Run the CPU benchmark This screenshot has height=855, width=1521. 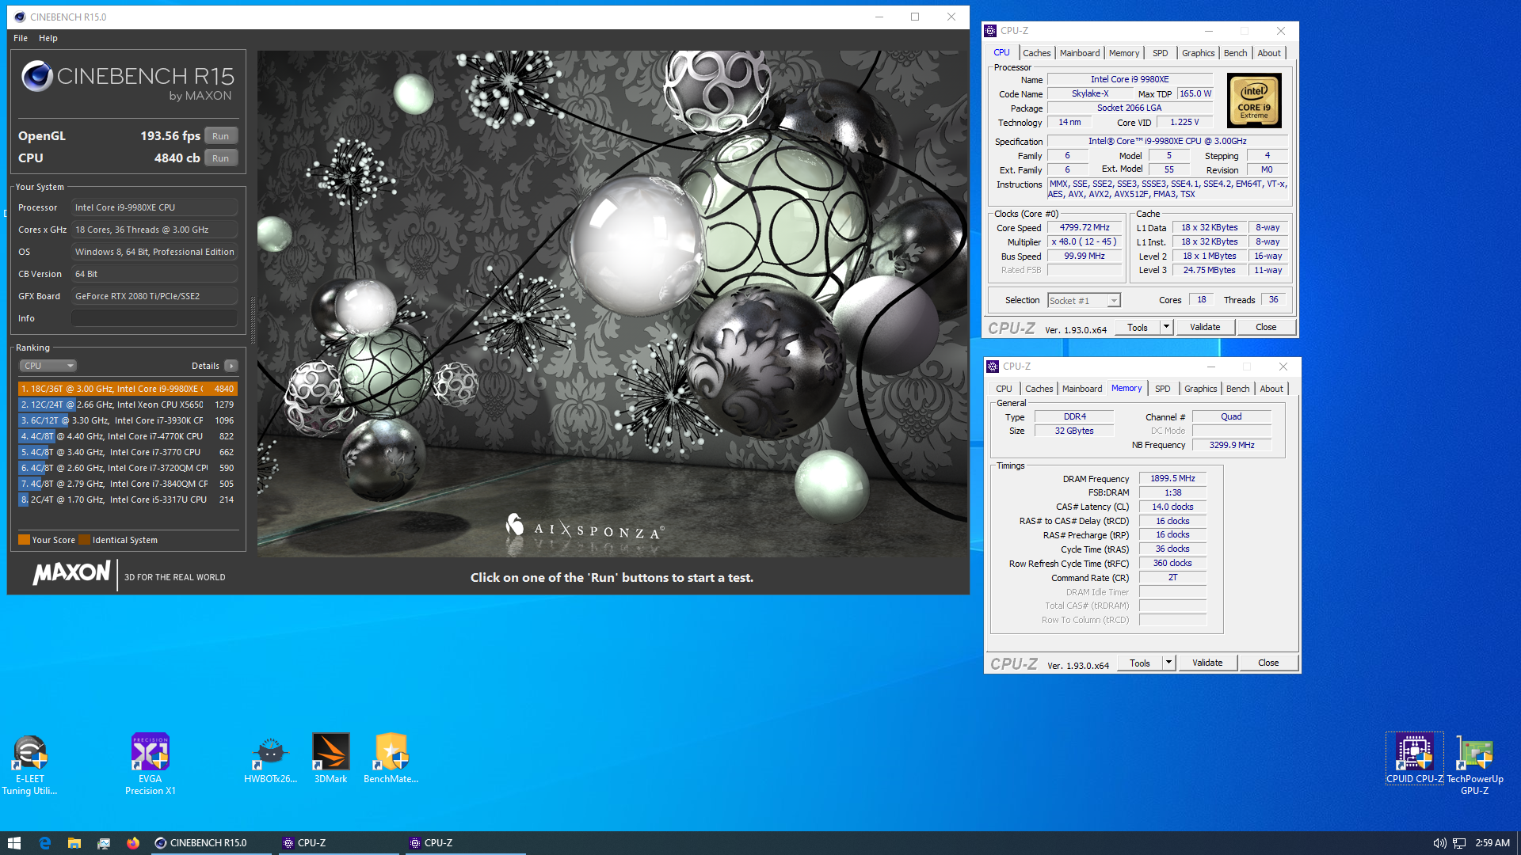pyautogui.click(x=221, y=158)
